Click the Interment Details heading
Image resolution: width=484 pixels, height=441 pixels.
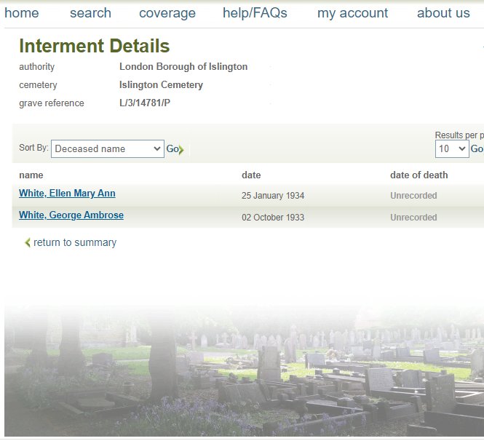tap(95, 47)
